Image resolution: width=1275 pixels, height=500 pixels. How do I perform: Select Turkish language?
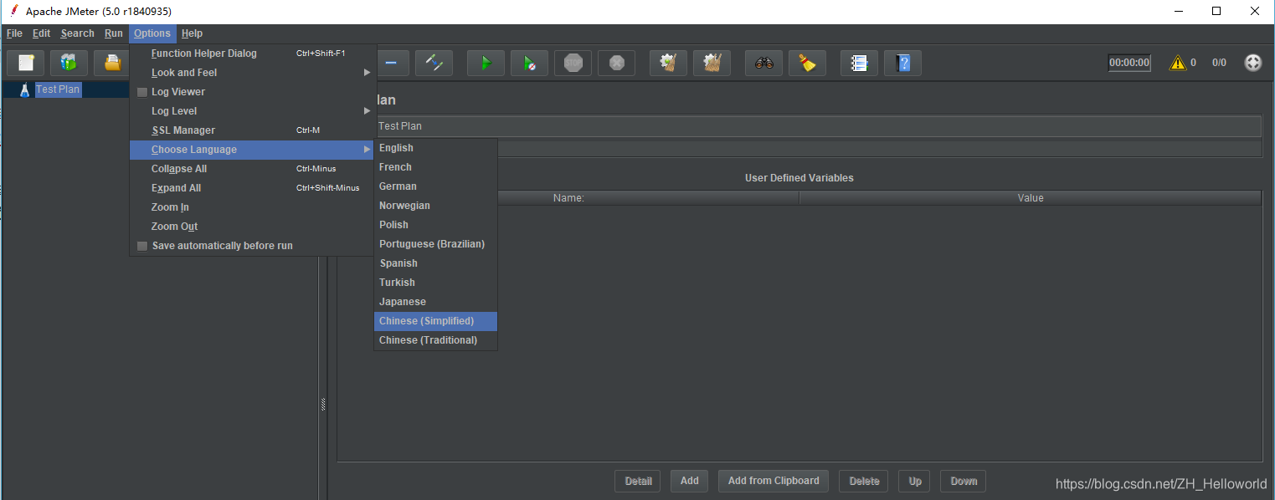click(x=435, y=283)
